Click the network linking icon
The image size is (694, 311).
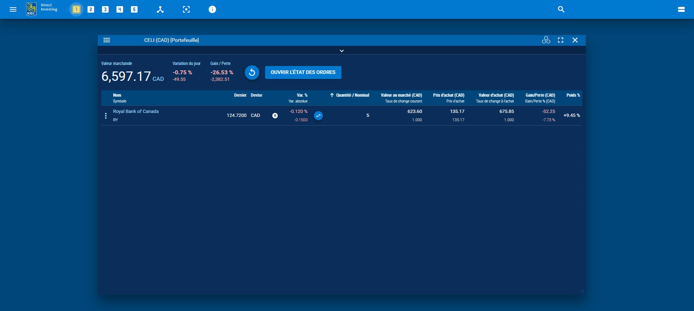pyautogui.click(x=160, y=9)
